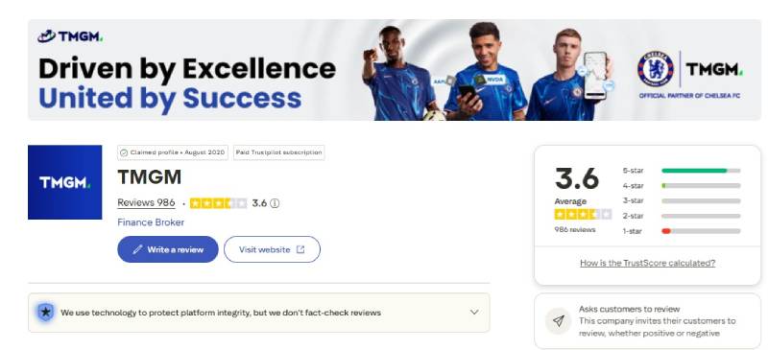Open the Finance Broker category link
The width and height of the screenshot is (768, 350).
click(151, 222)
